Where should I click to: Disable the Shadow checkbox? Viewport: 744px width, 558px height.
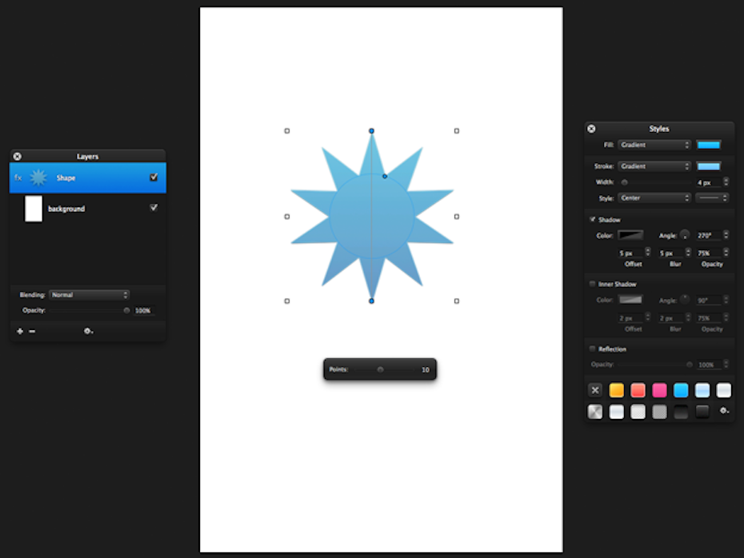point(593,219)
